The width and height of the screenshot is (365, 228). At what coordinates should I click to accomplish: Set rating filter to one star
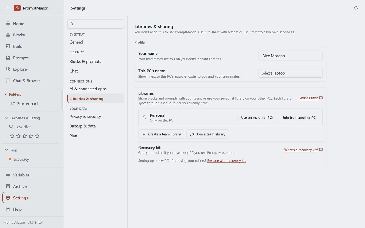coord(12,136)
